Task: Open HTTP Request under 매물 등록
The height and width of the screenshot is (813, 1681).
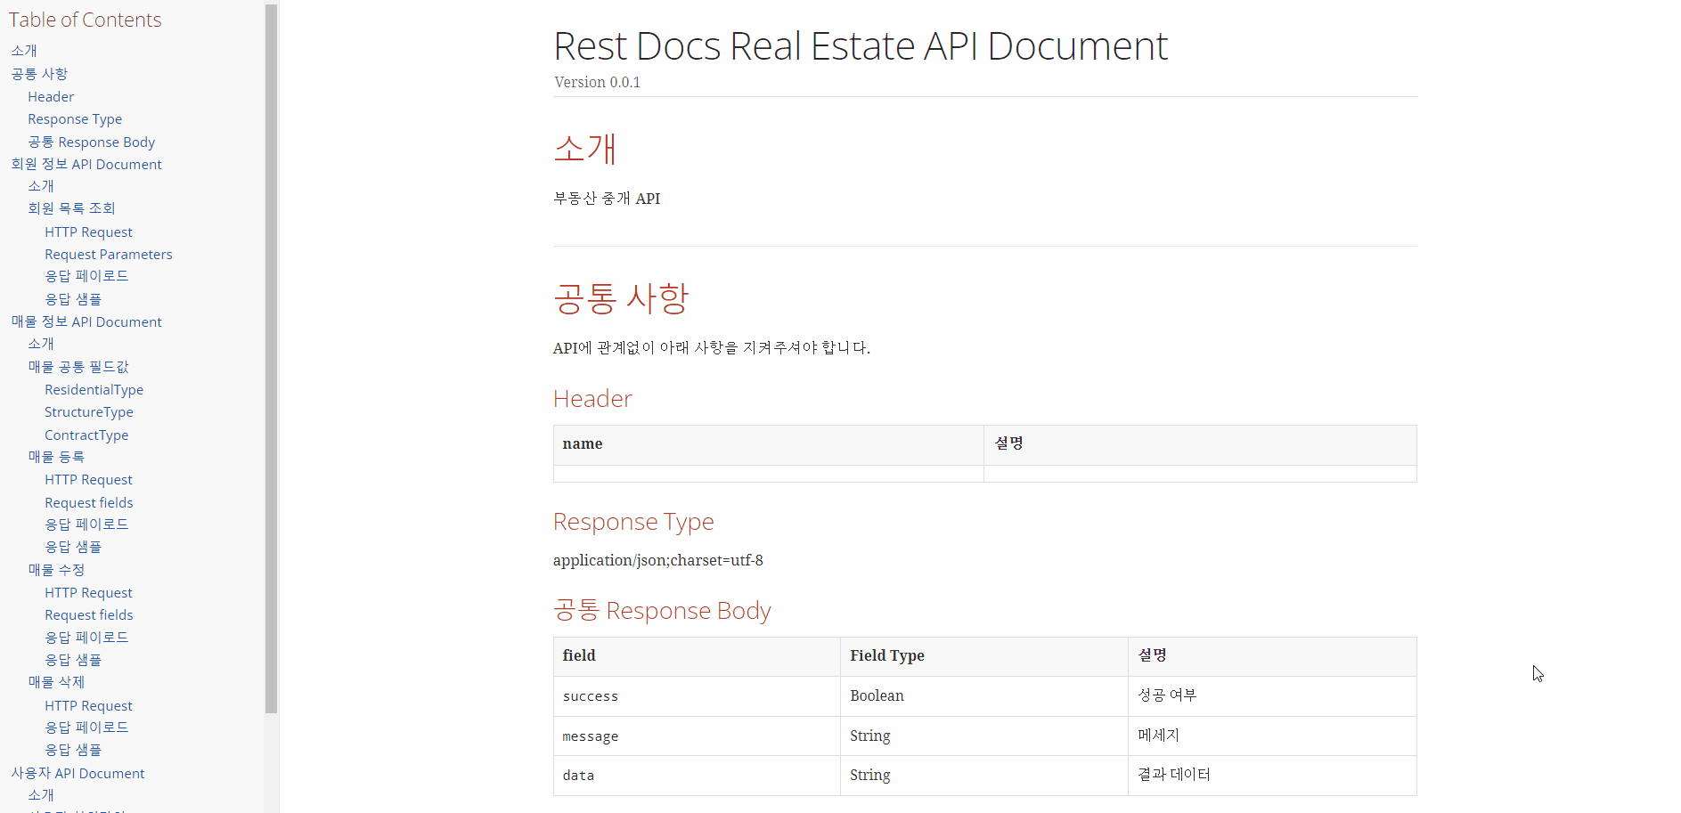Action: [x=88, y=479]
